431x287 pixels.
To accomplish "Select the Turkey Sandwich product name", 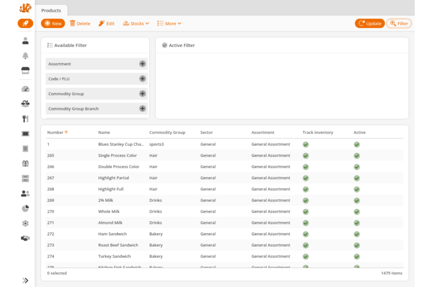I will (114, 256).
